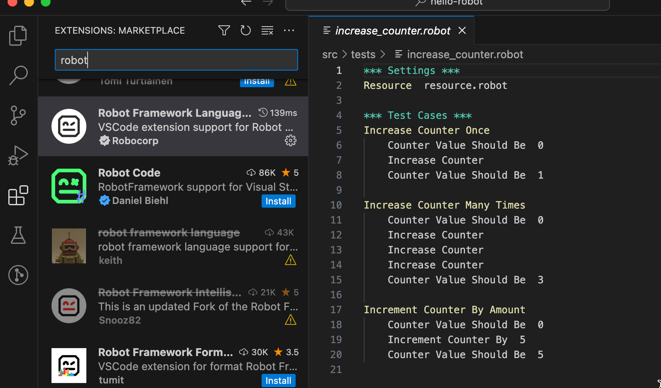Viewport: 661px width, 388px height.
Task: Install the Robot Code extension
Action: point(279,201)
